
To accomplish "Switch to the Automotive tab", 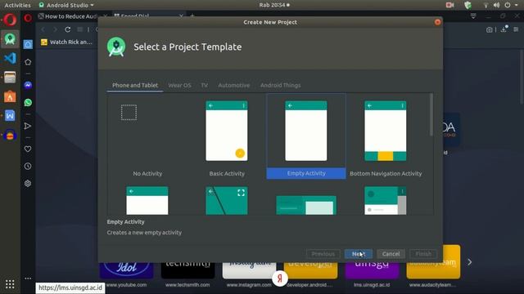I will pos(233,85).
